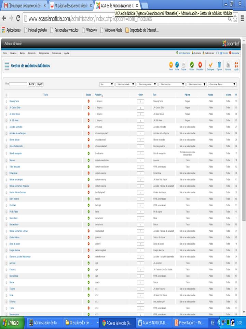Viewport: 246px width, 329px height.
Task: Click the browser reload icon
Action: (18, 19)
